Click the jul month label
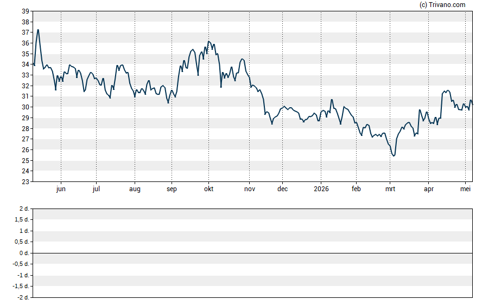This screenshot has height=306, width=482. [x=96, y=189]
